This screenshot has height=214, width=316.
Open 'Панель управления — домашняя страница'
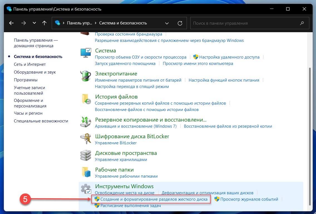pos(36,43)
